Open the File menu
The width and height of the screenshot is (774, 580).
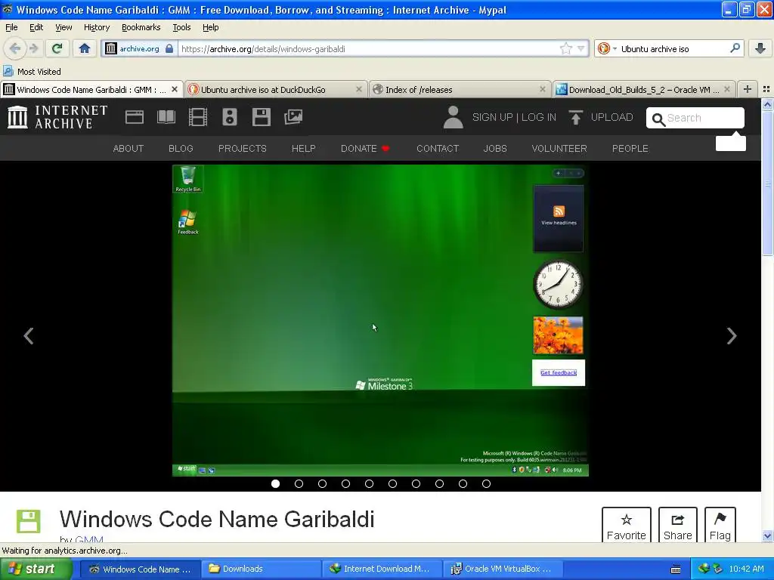[11, 27]
